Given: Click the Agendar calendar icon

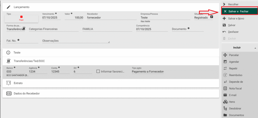Looking at the screenshot, I should pyautogui.click(x=225, y=62).
